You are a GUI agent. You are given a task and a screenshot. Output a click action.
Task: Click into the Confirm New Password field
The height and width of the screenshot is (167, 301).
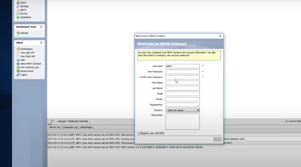[183, 77]
